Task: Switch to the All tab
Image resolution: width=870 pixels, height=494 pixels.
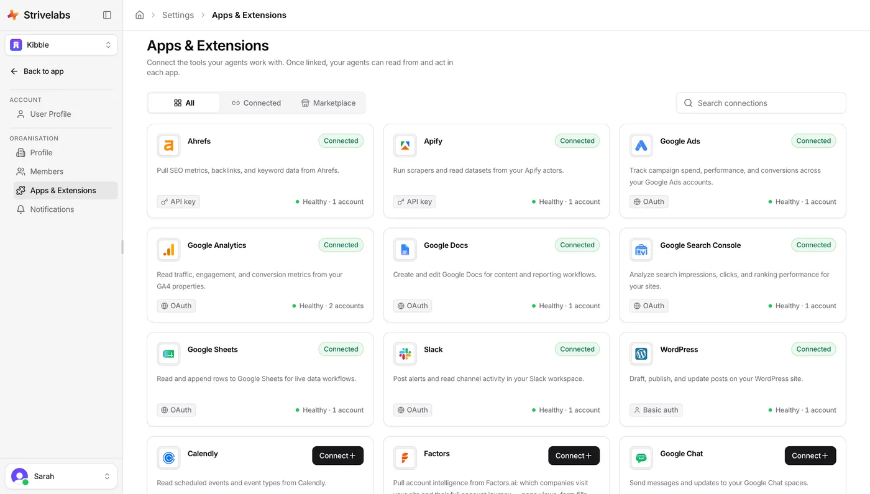Action: coord(184,103)
